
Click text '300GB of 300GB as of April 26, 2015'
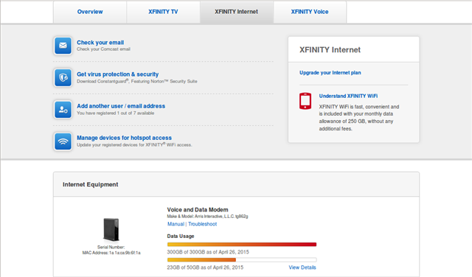208,252
